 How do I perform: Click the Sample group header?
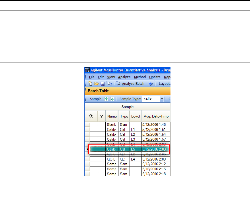pos(128,107)
